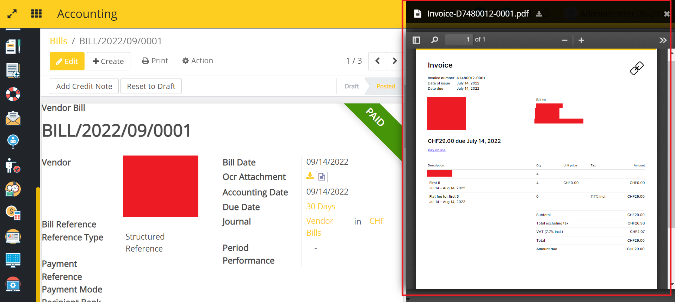Screen dimensions: 675x304
Task: Go to previous bill record
Action: pyautogui.click(x=377, y=61)
